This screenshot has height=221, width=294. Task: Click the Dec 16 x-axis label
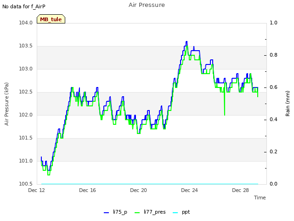tap(87, 190)
